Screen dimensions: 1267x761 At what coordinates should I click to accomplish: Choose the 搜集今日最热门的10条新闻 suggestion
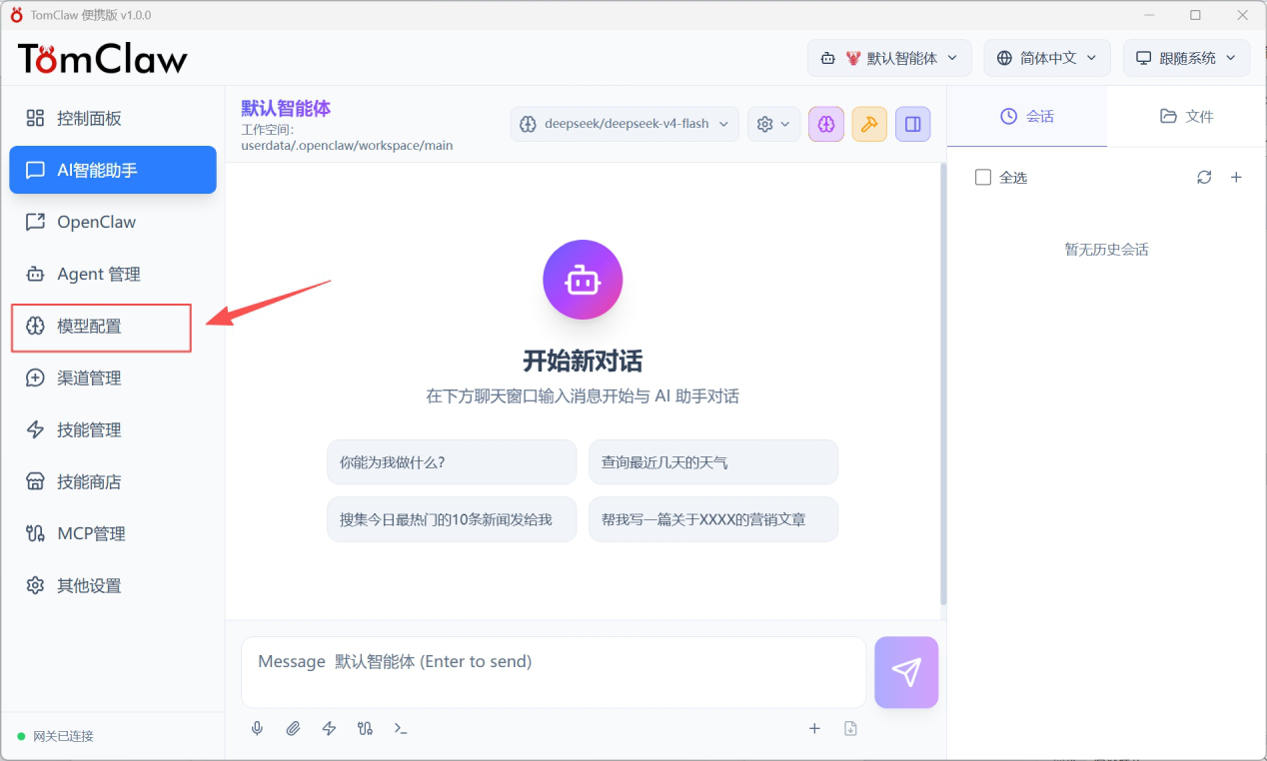click(452, 519)
